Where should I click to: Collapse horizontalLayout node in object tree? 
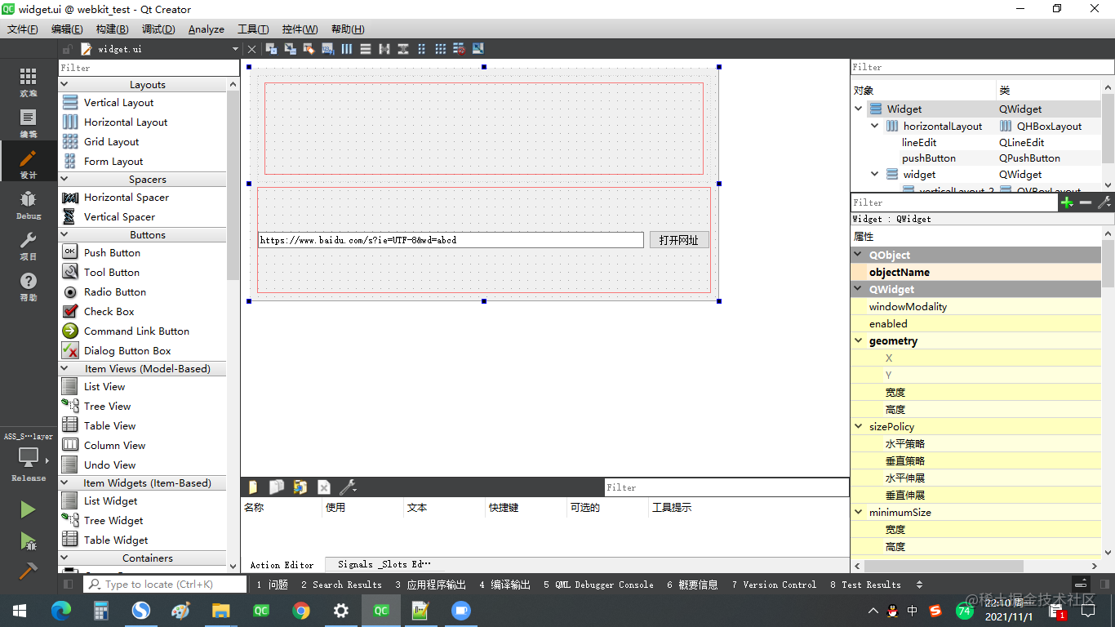(875, 126)
